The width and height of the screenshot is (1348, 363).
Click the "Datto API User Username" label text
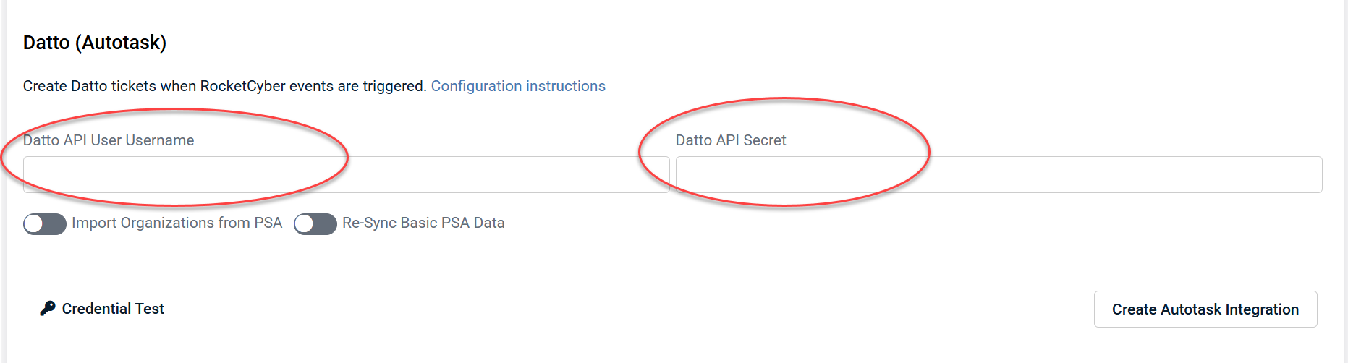tap(109, 140)
